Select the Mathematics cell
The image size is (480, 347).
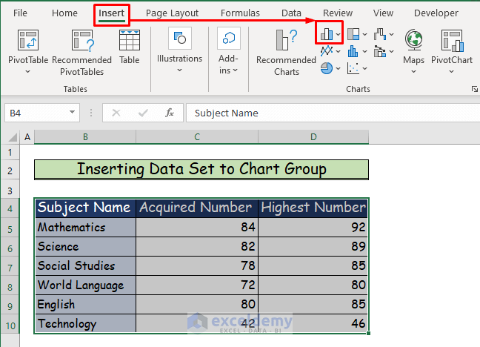point(85,228)
